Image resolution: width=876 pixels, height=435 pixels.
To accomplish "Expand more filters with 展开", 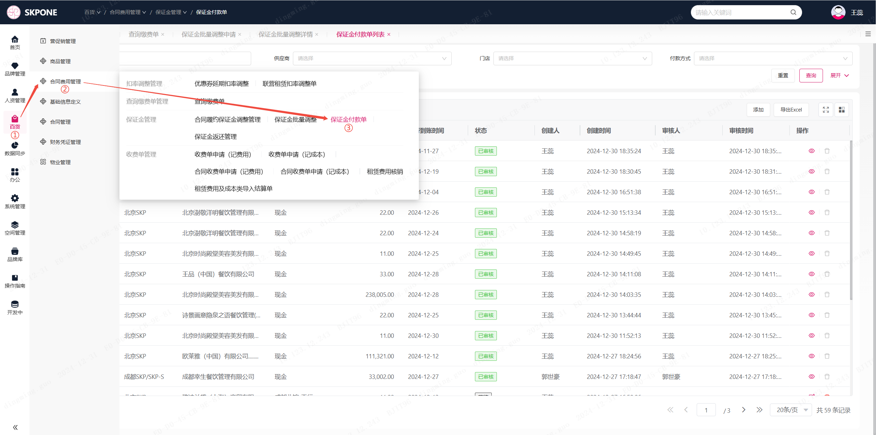I will pyautogui.click(x=840, y=76).
